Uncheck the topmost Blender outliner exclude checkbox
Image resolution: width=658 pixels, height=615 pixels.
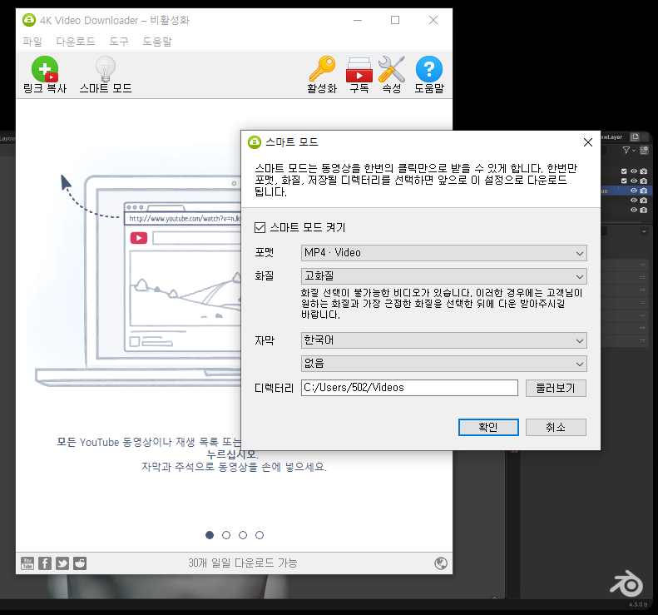tap(624, 171)
